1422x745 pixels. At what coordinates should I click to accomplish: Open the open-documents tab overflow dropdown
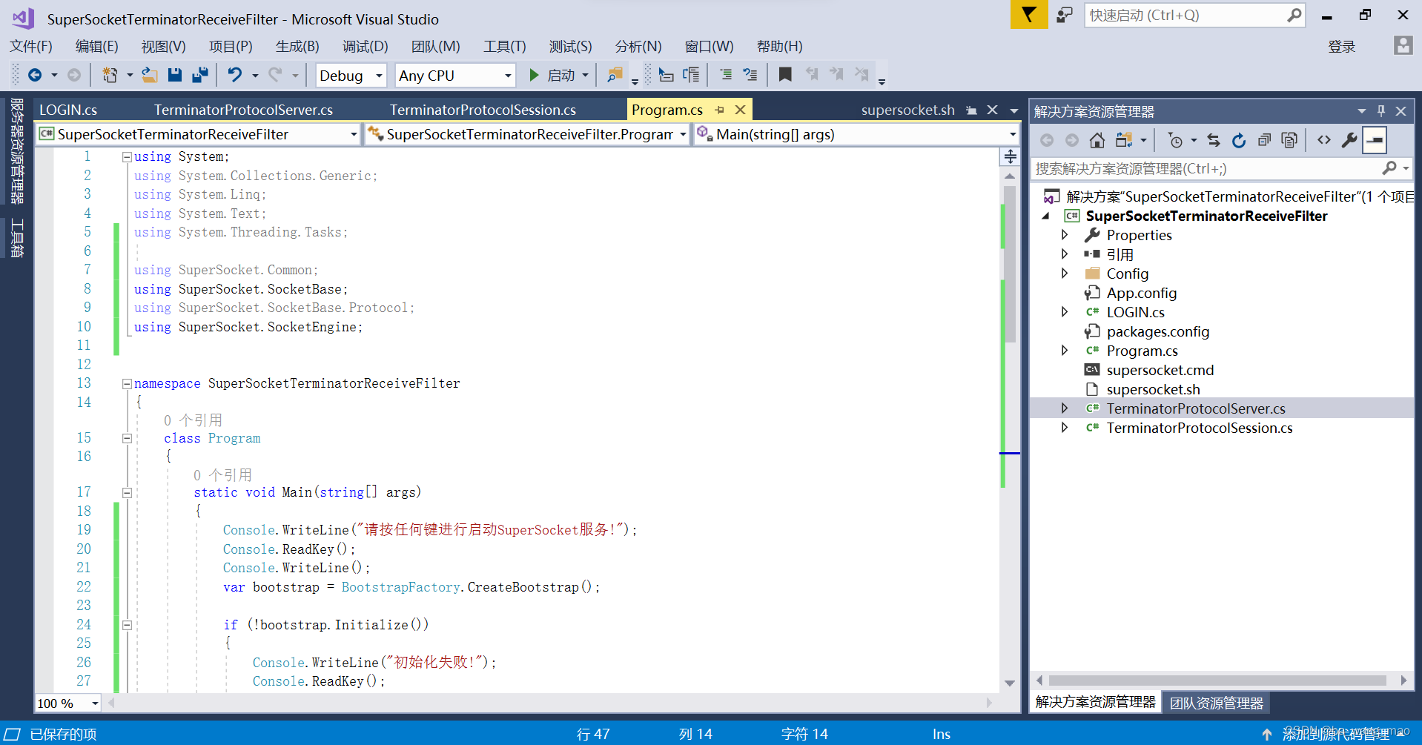[x=1014, y=110]
